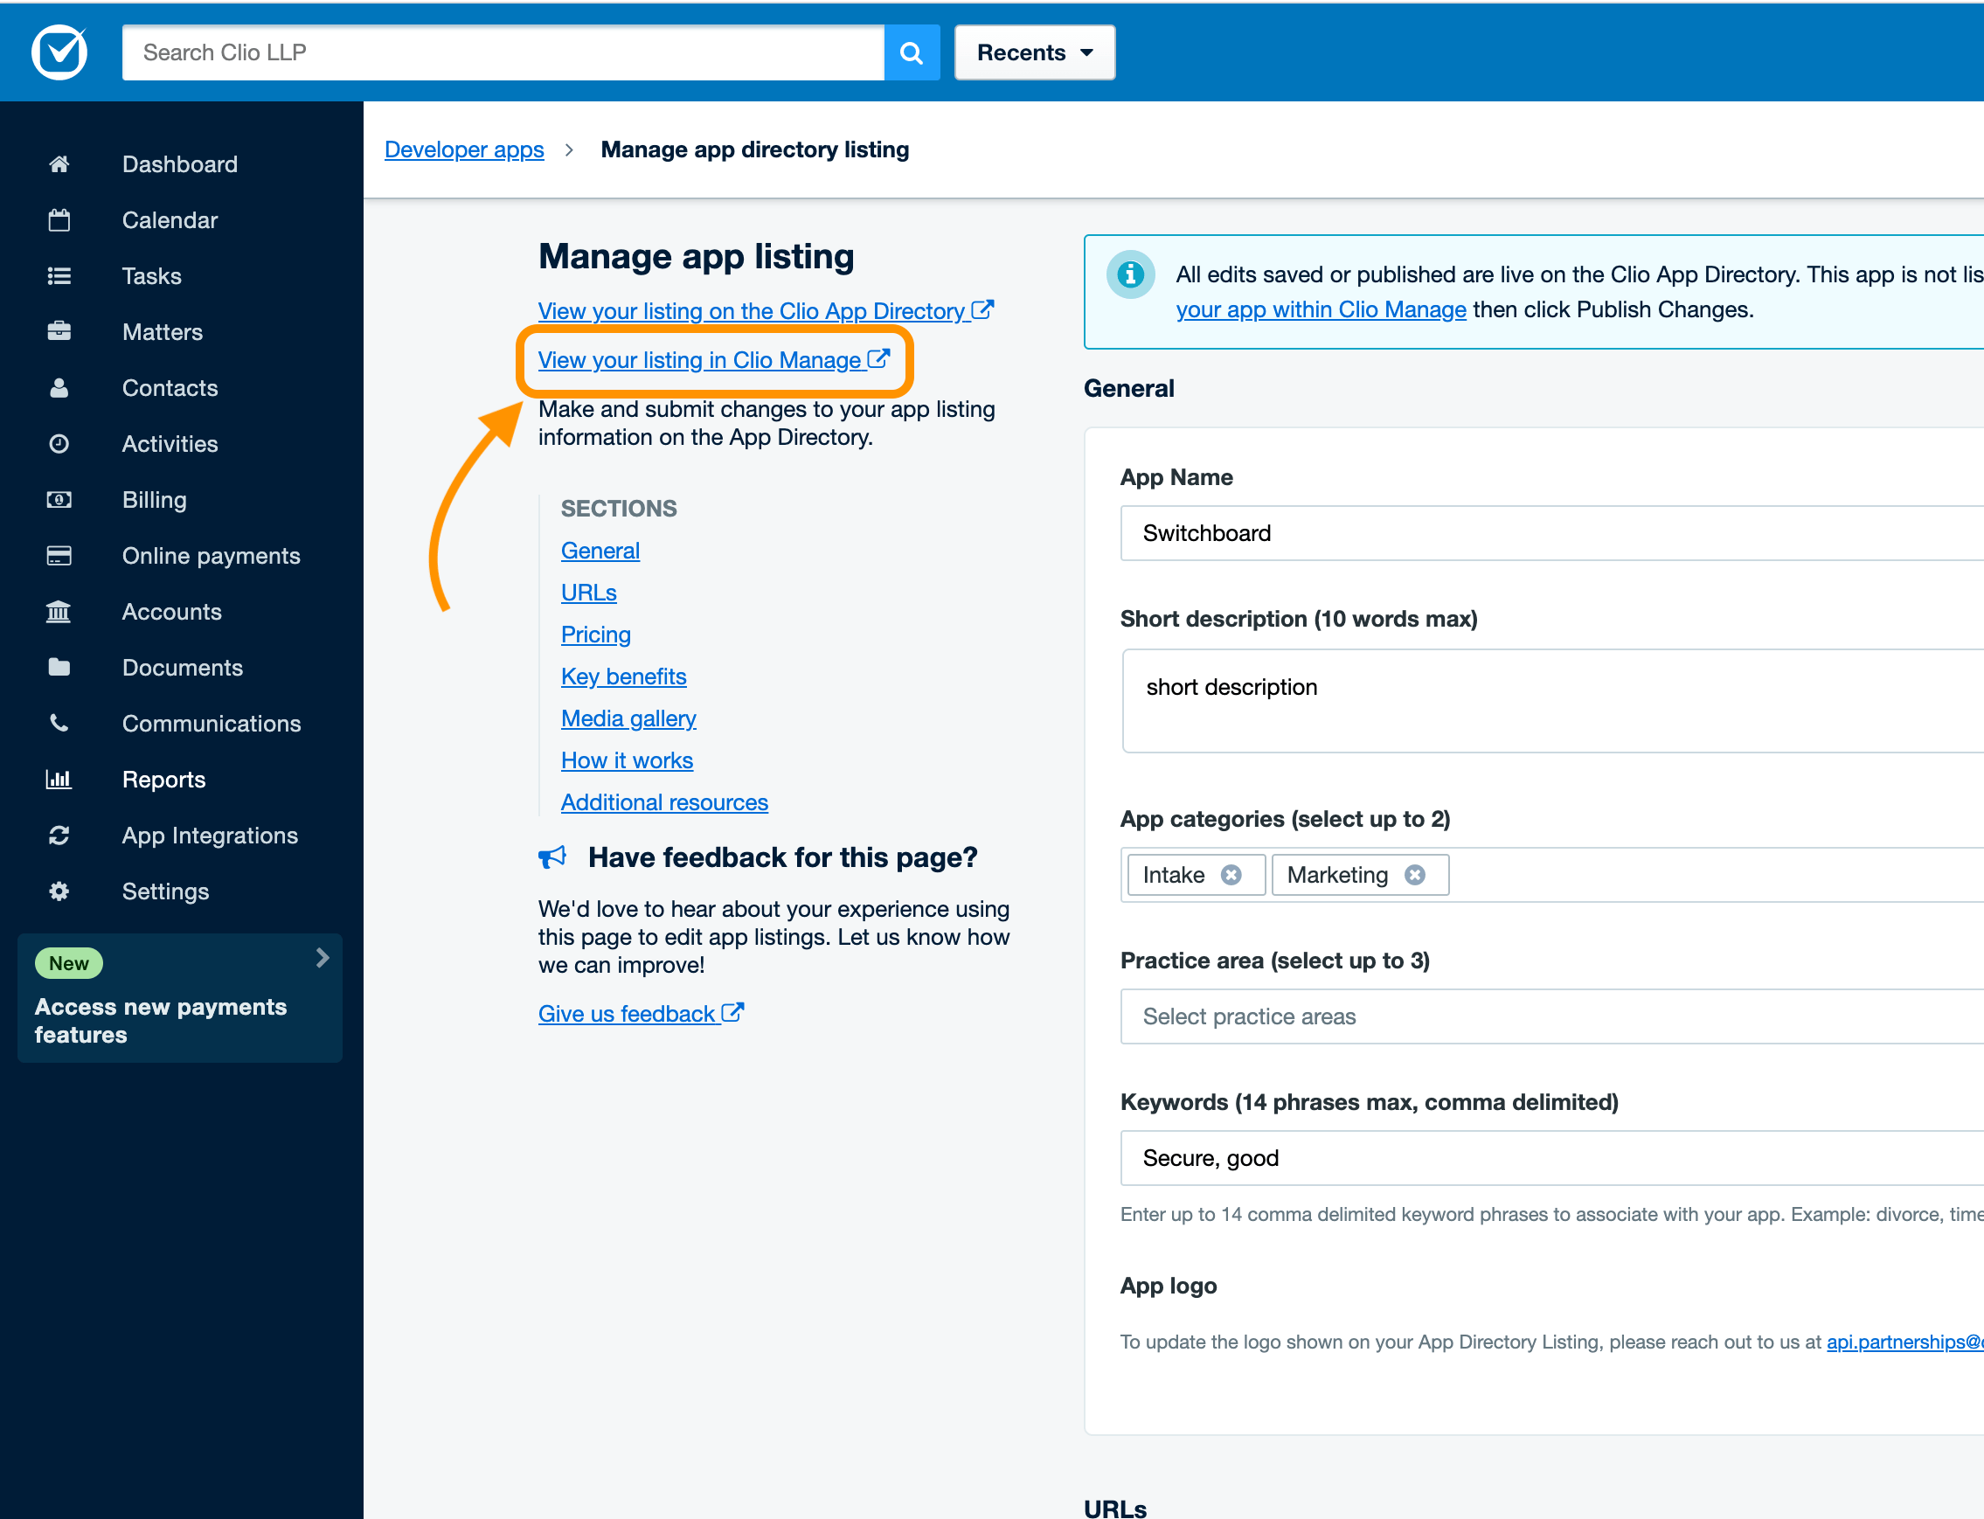Click the Reports bar chart icon
This screenshot has width=1984, height=1519.
click(x=58, y=779)
